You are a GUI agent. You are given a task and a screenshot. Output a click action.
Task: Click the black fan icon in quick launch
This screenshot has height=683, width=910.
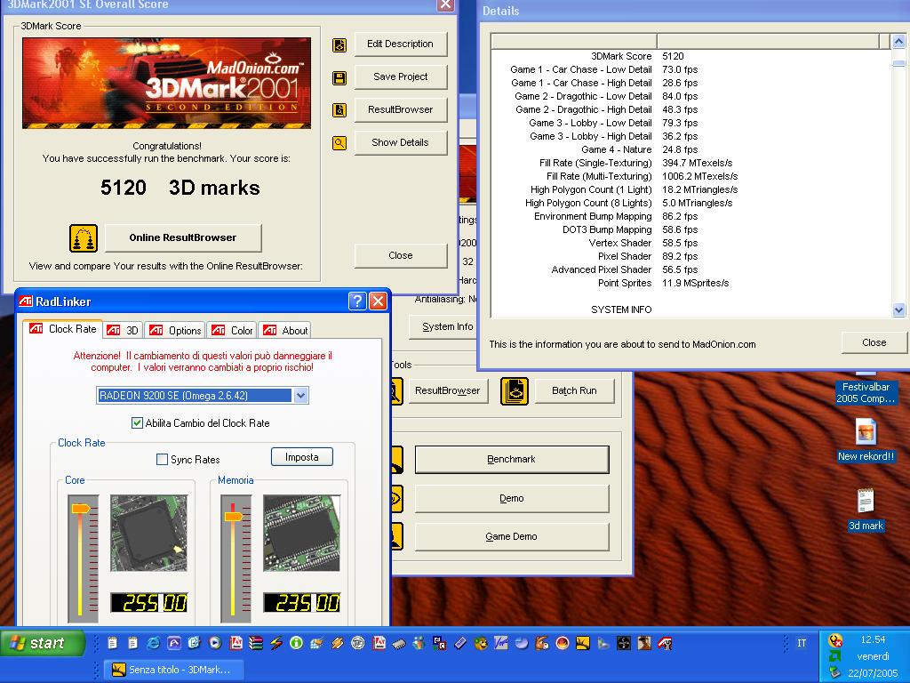click(624, 643)
